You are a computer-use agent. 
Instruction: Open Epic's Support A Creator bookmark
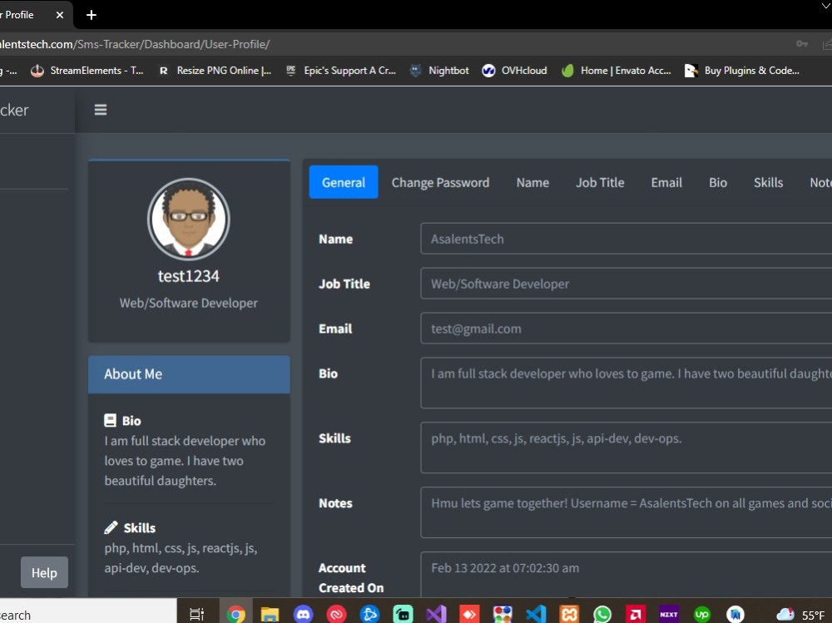340,71
